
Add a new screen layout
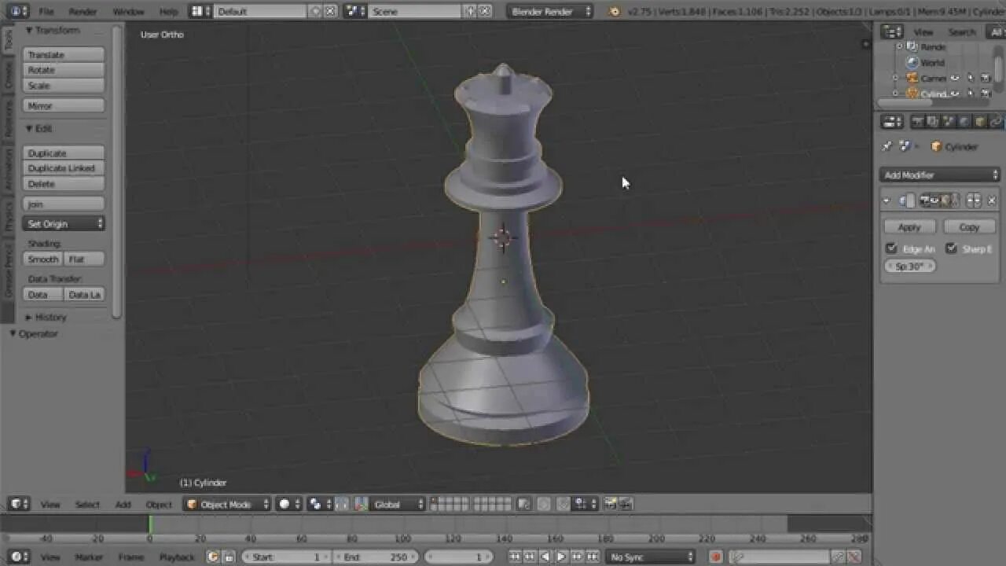(x=316, y=11)
